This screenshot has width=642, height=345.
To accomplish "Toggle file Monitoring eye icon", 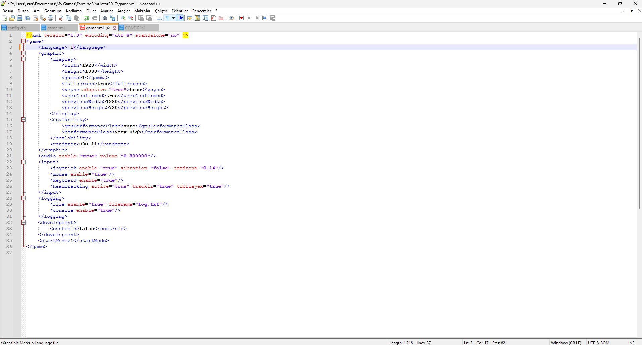I will coord(231,18).
